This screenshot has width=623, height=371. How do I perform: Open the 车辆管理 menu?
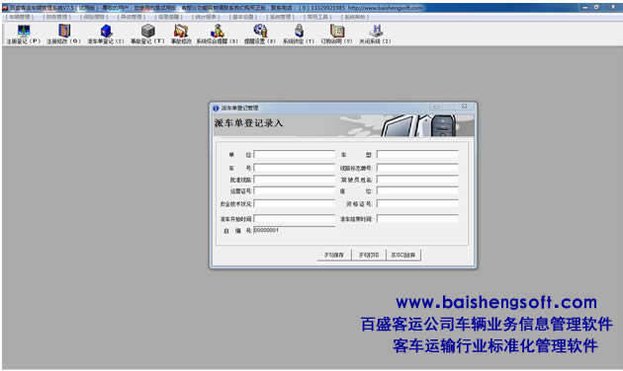tap(20, 17)
